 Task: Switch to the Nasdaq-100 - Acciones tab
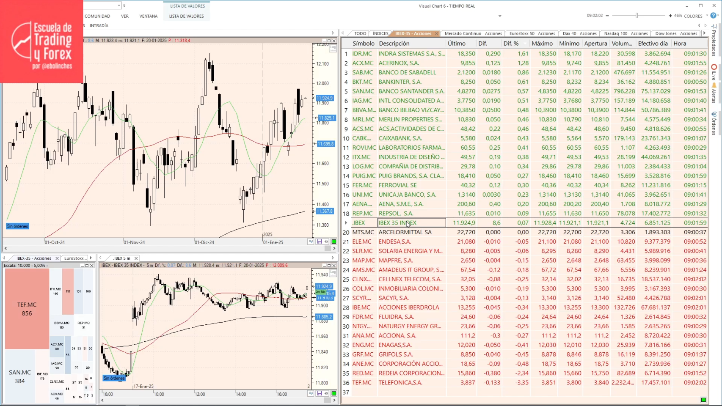(626, 33)
